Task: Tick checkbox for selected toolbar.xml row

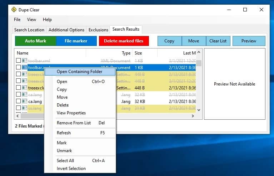Action: (x=18, y=67)
